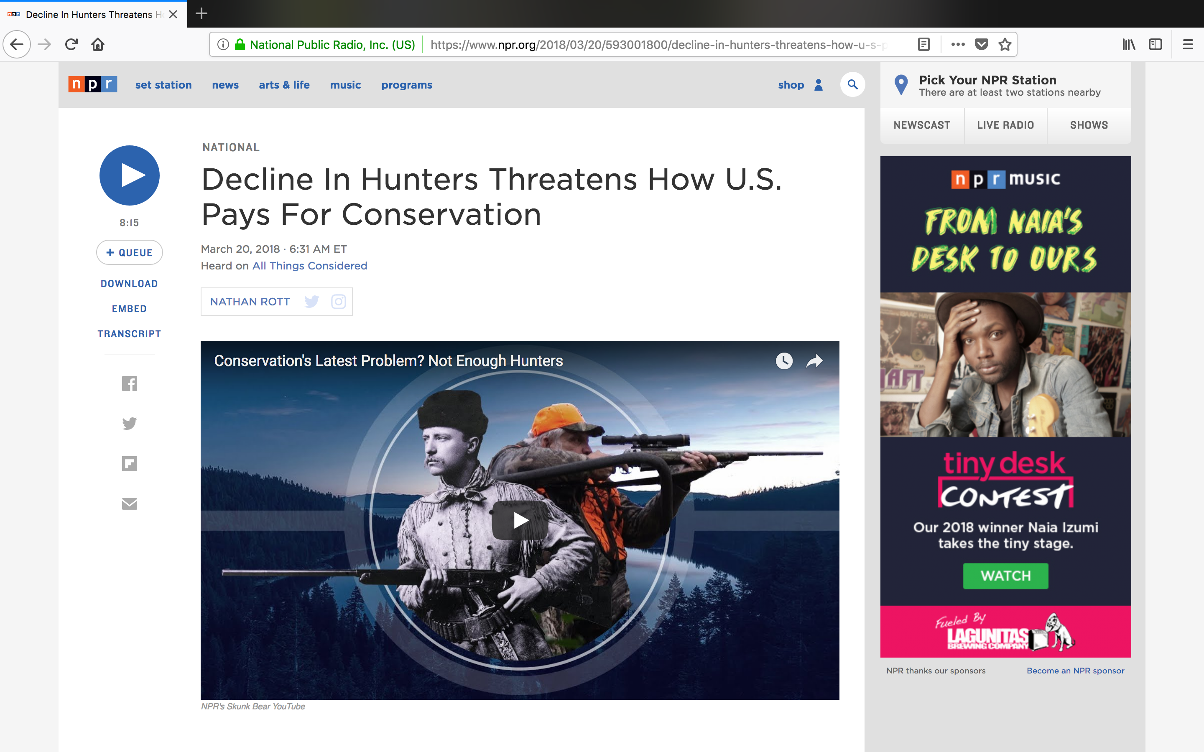The width and height of the screenshot is (1204, 752).
Task: Share the article on Facebook
Action: click(x=129, y=384)
